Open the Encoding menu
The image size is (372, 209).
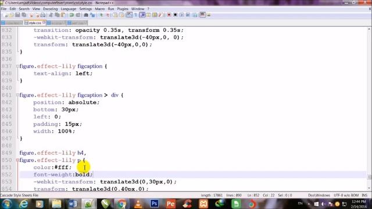pyautogui.click(x=51, y=9)
